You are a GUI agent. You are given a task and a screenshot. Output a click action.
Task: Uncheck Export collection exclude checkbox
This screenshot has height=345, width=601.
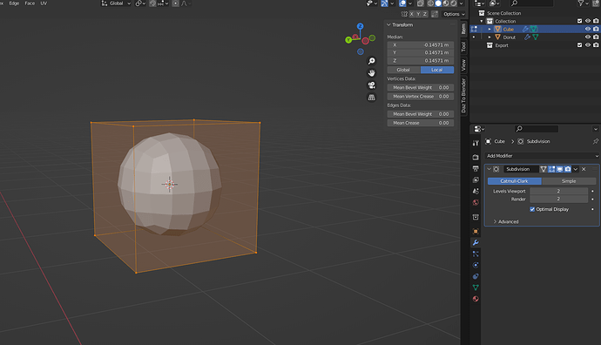[579, 44]
